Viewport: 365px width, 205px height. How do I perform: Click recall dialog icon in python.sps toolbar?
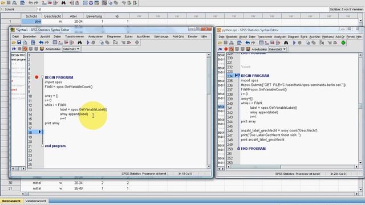[x=239, y=43]
